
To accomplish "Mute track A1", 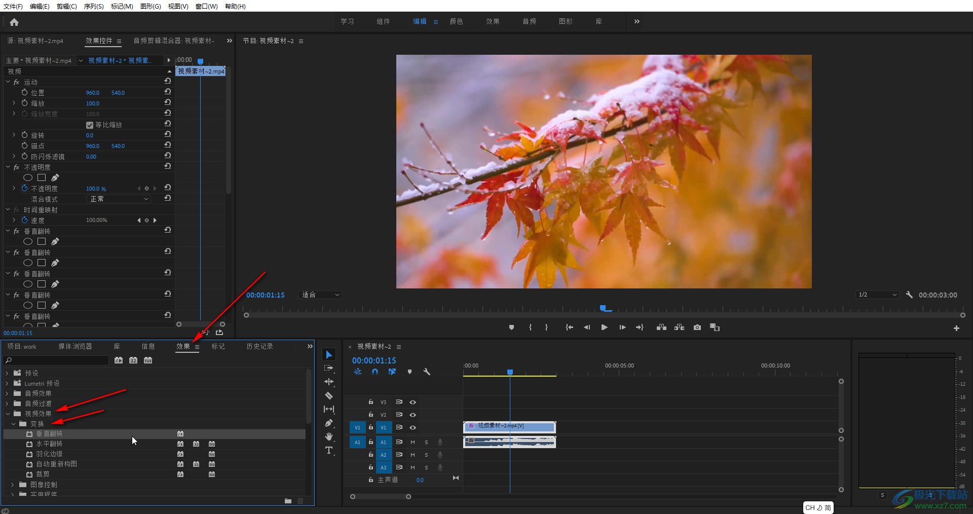I will pyautogui.click(x=413, y=442).
